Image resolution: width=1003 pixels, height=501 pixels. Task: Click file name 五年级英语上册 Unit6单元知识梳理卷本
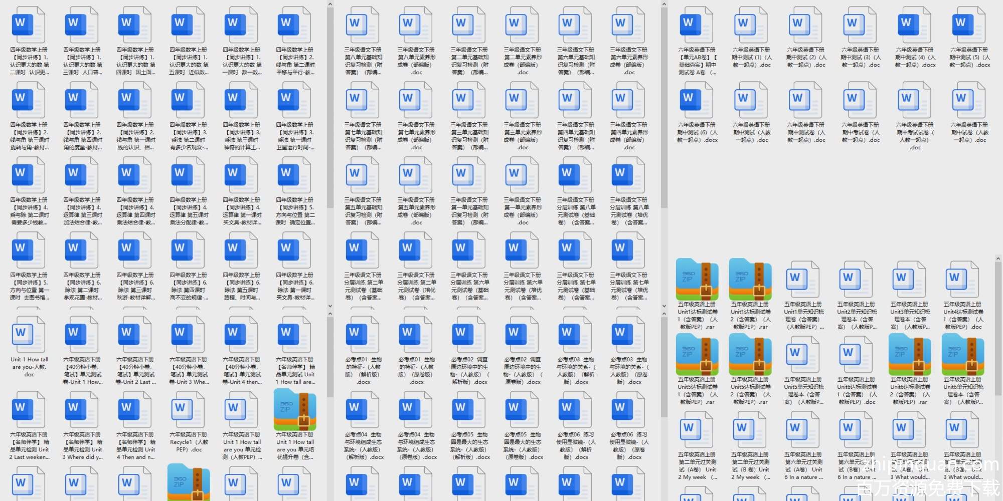click(x=963, y=391)
